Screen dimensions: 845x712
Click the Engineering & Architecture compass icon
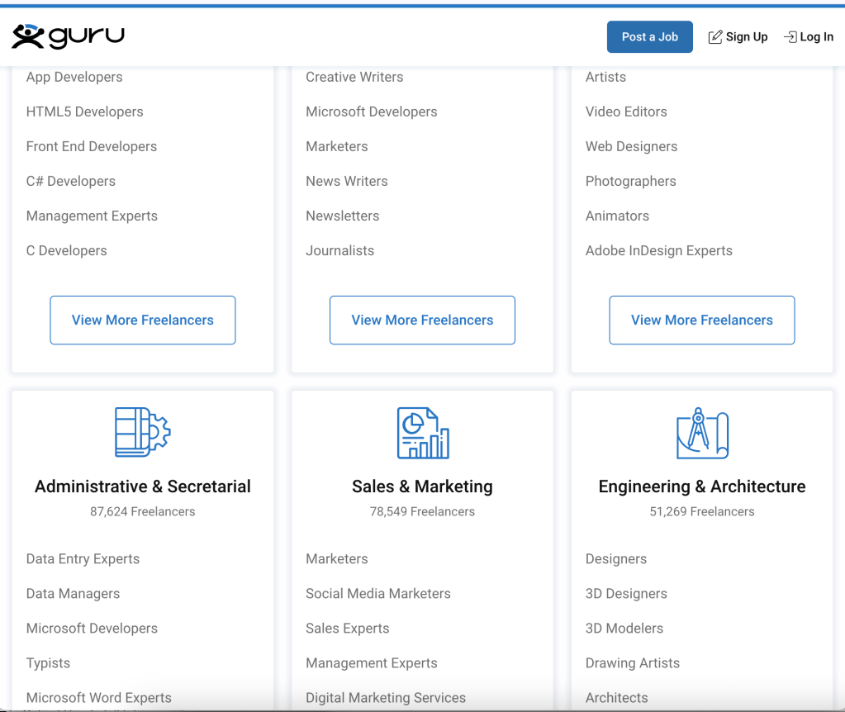(701, 432)
